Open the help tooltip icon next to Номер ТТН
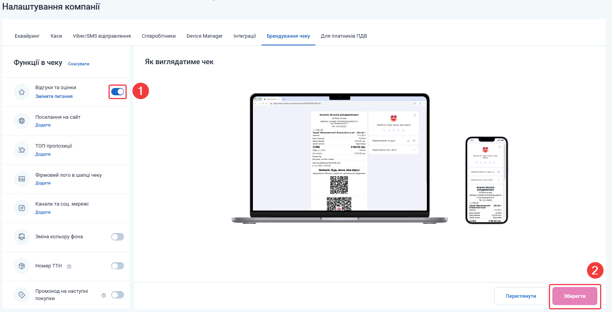This screenshot has width=612, height=312. click(69, 266)
